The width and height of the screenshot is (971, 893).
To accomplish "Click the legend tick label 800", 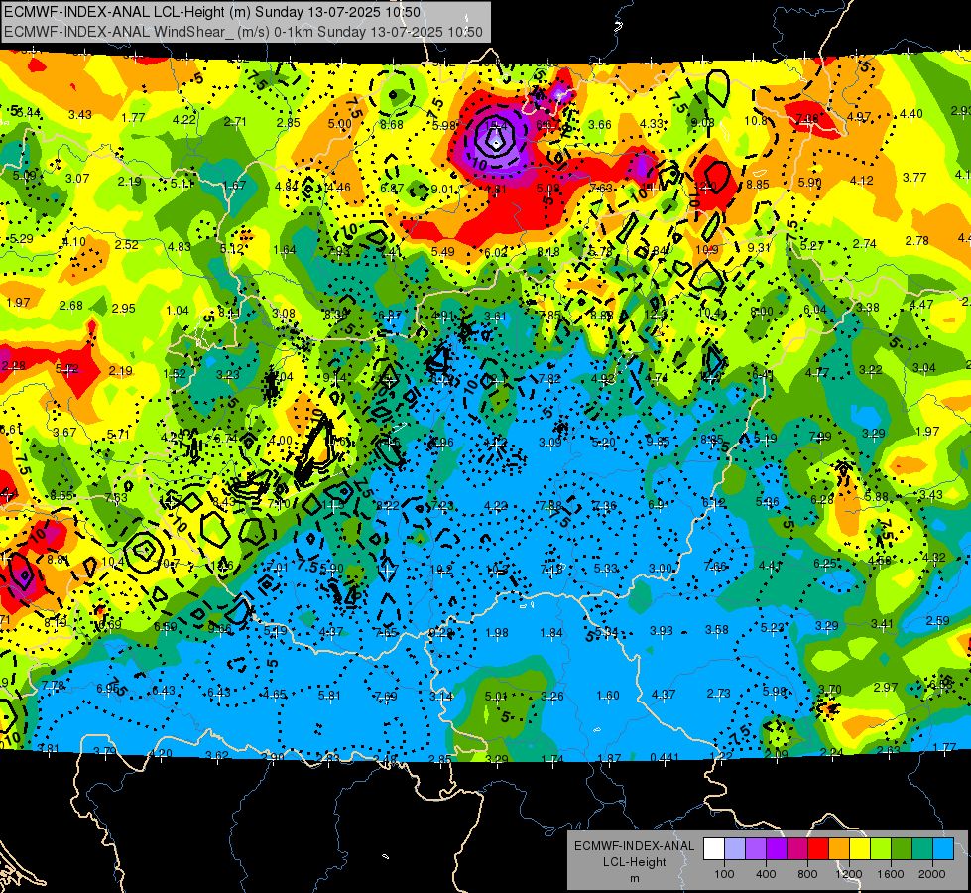I will tap(807, 874).
